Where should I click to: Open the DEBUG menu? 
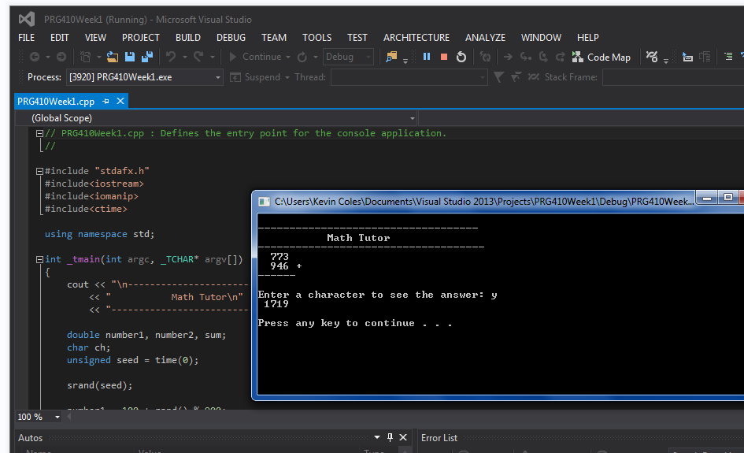[x=231, y=38]
